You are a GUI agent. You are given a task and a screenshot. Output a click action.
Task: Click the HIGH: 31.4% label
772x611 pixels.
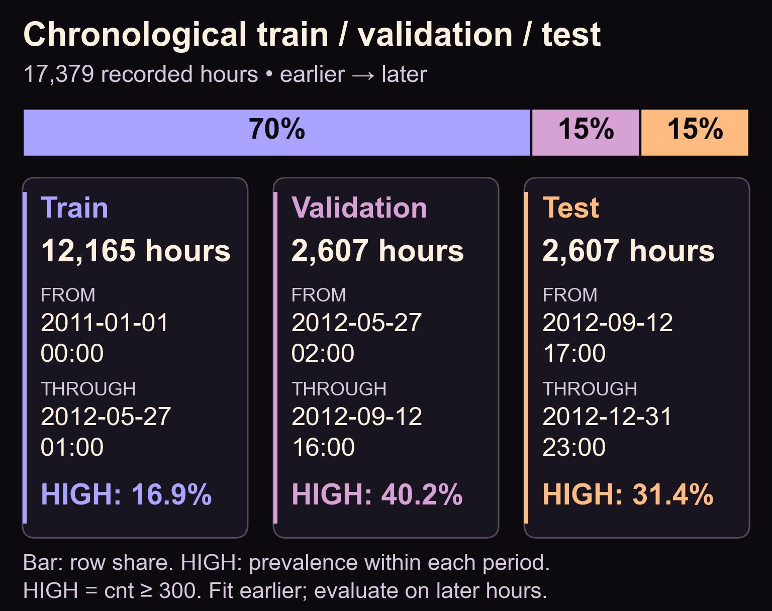(628, 494)
